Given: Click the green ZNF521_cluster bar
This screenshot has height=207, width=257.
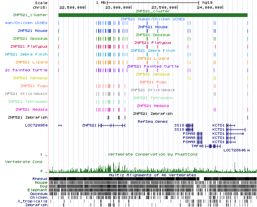Looking at the screenshot, I should 153,15.
